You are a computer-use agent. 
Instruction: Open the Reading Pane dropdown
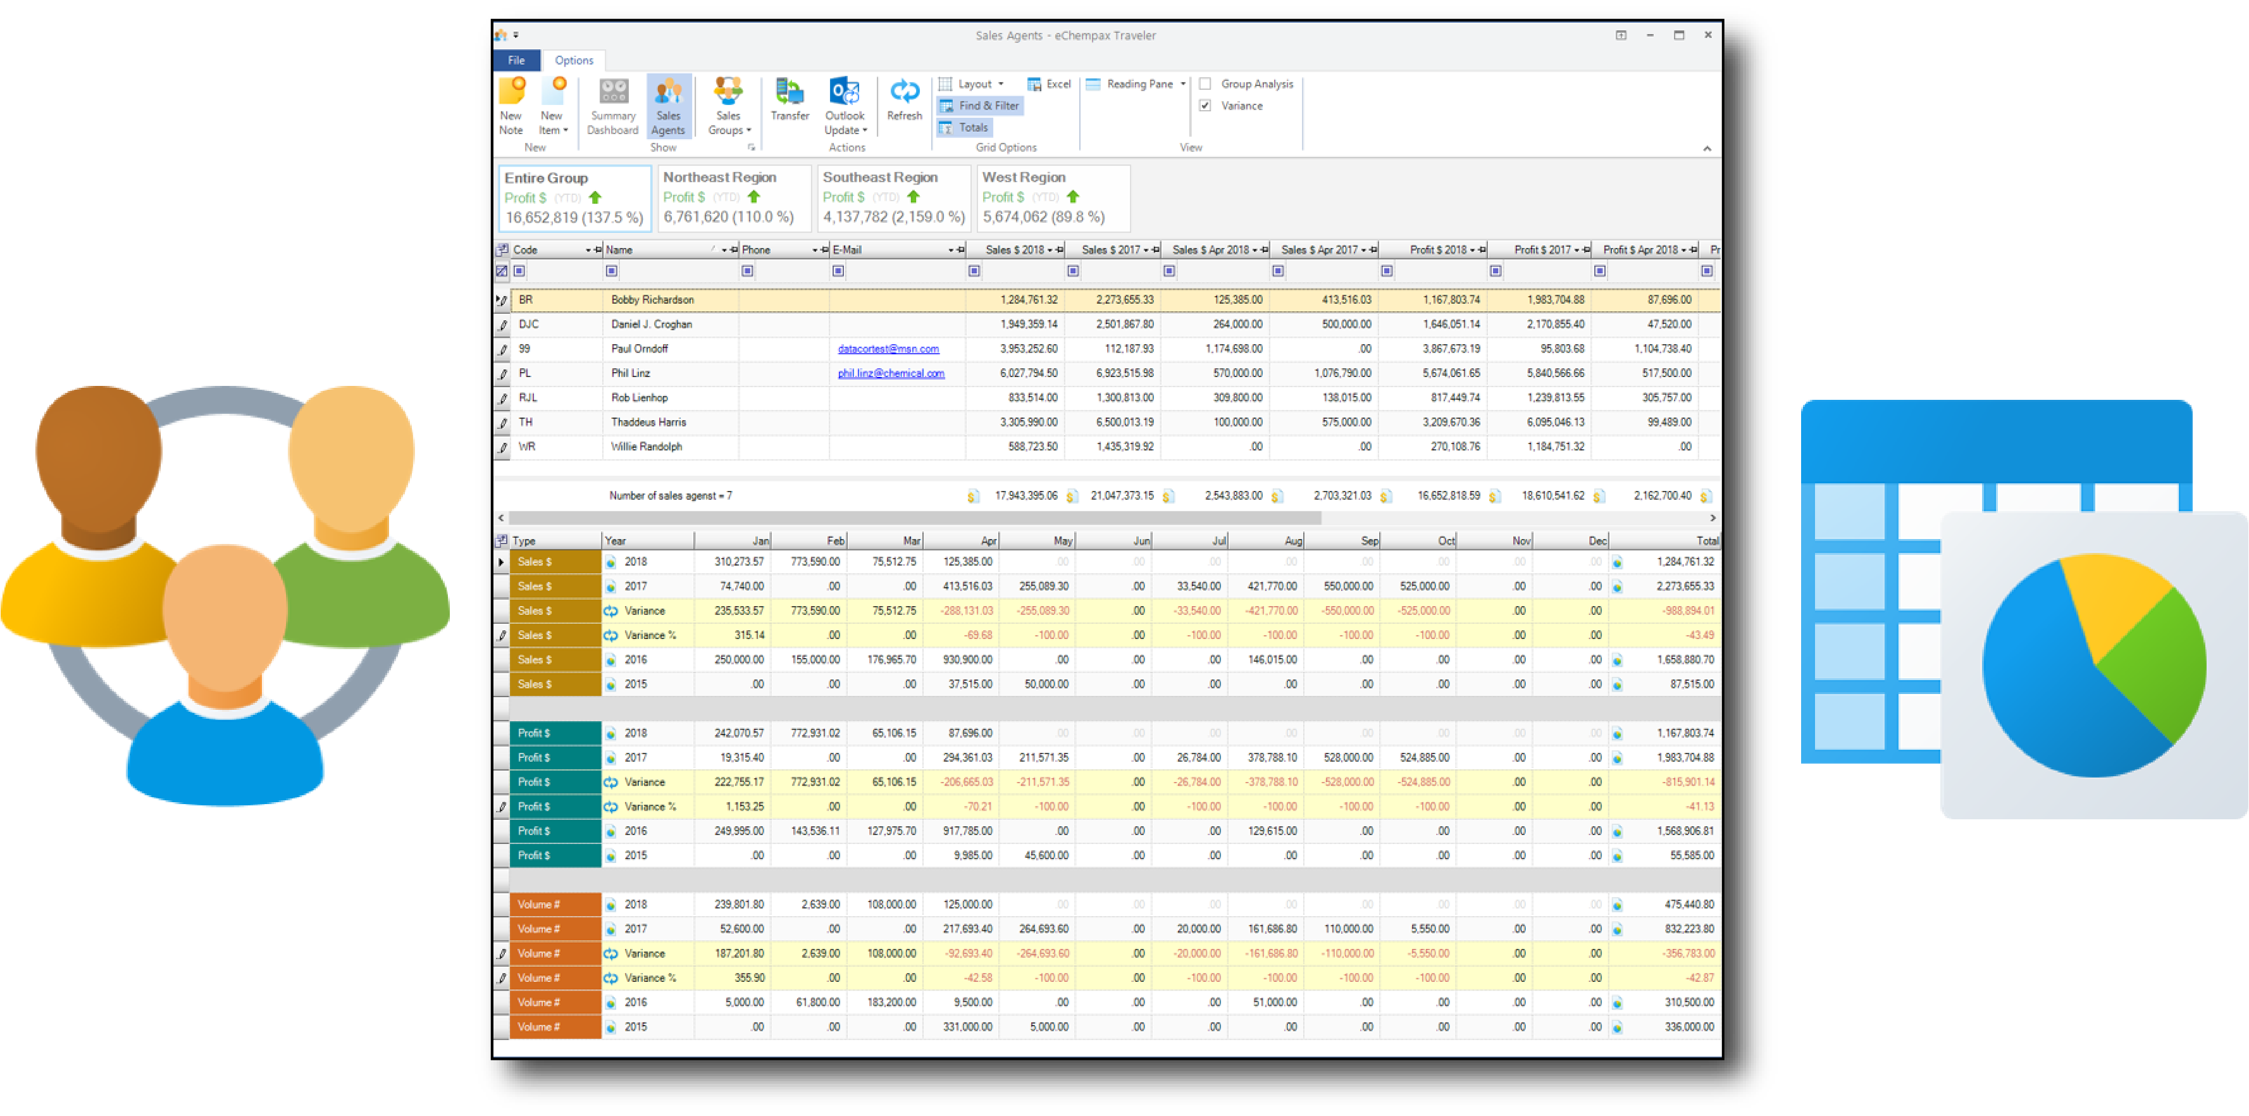[x=1136, y=84]
